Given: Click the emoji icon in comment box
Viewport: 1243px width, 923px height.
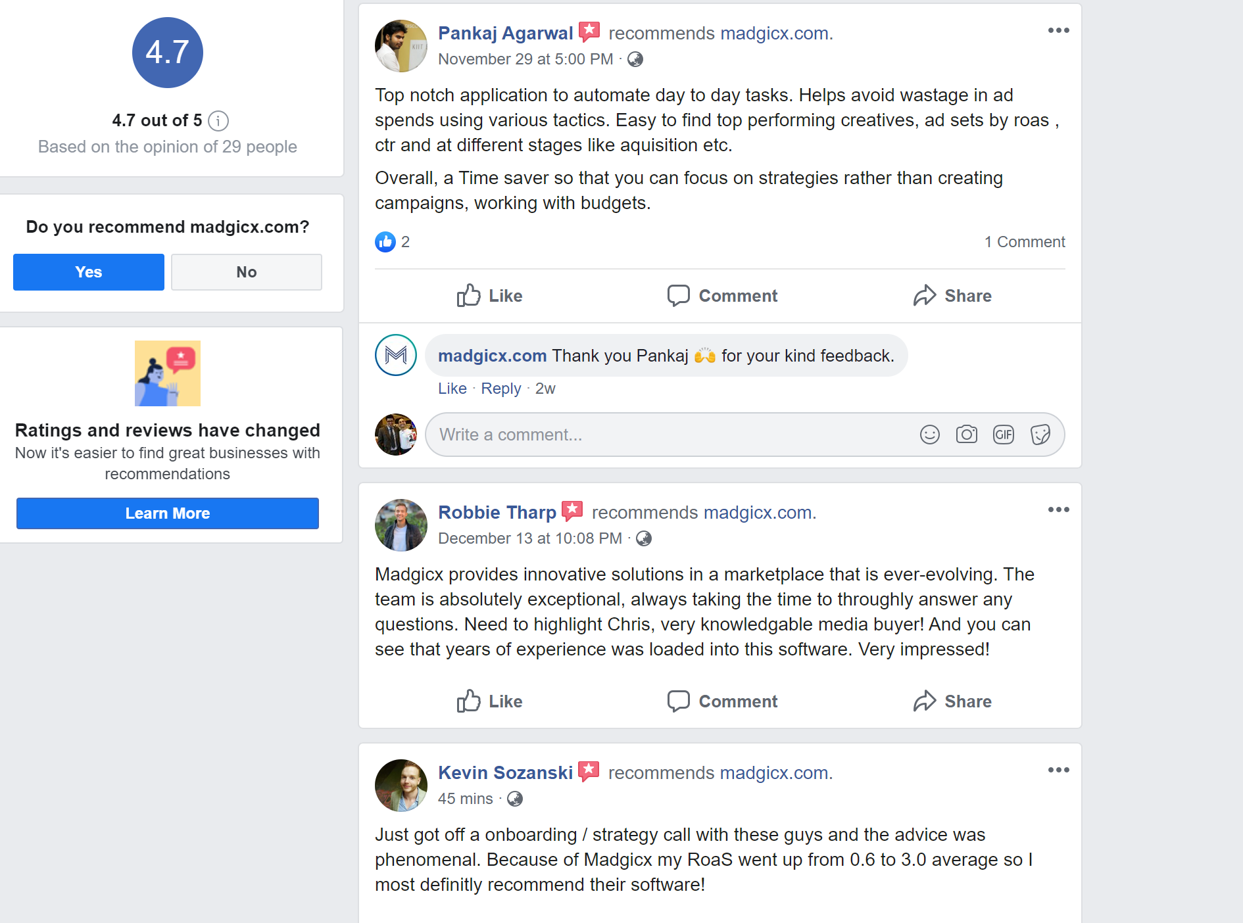Looking at the screenshot, I should (929, 435).
